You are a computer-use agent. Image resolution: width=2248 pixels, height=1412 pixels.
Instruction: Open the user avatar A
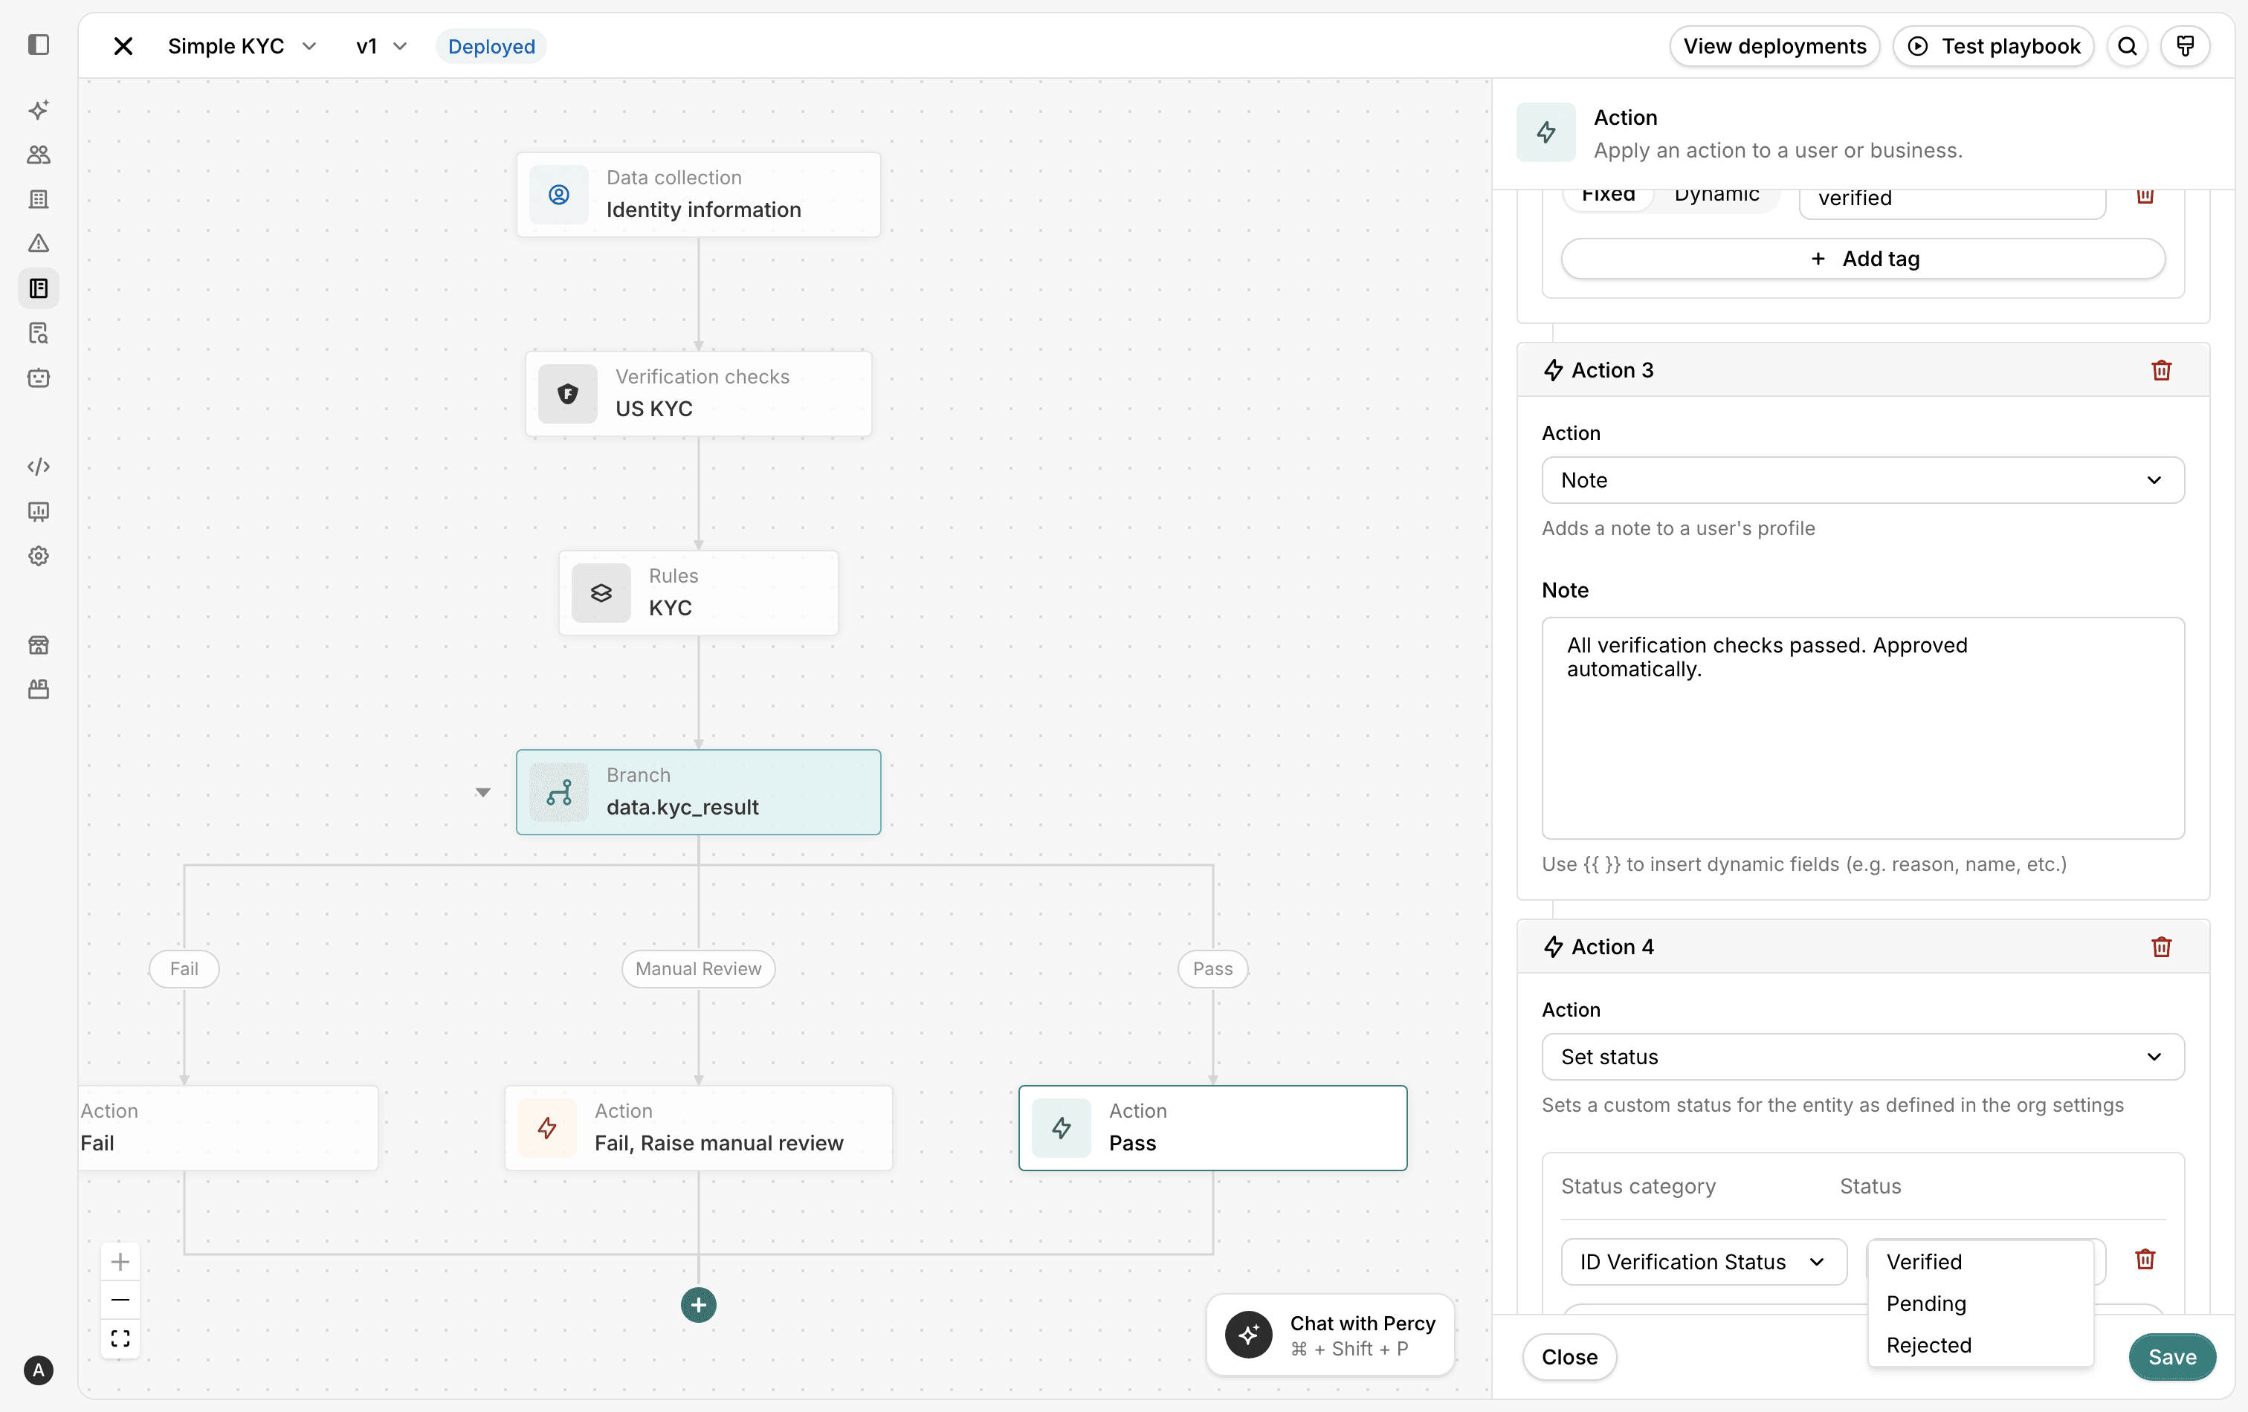[x=38, y=1370]
